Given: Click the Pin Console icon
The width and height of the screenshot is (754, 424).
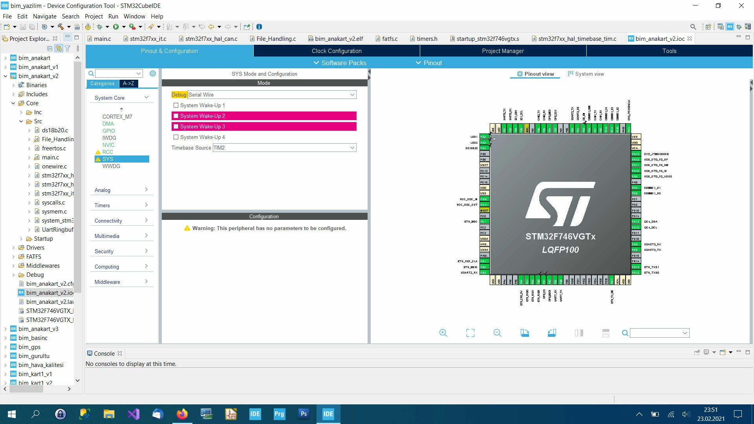Looking at the screenshot, I should [x=697, y=352].
